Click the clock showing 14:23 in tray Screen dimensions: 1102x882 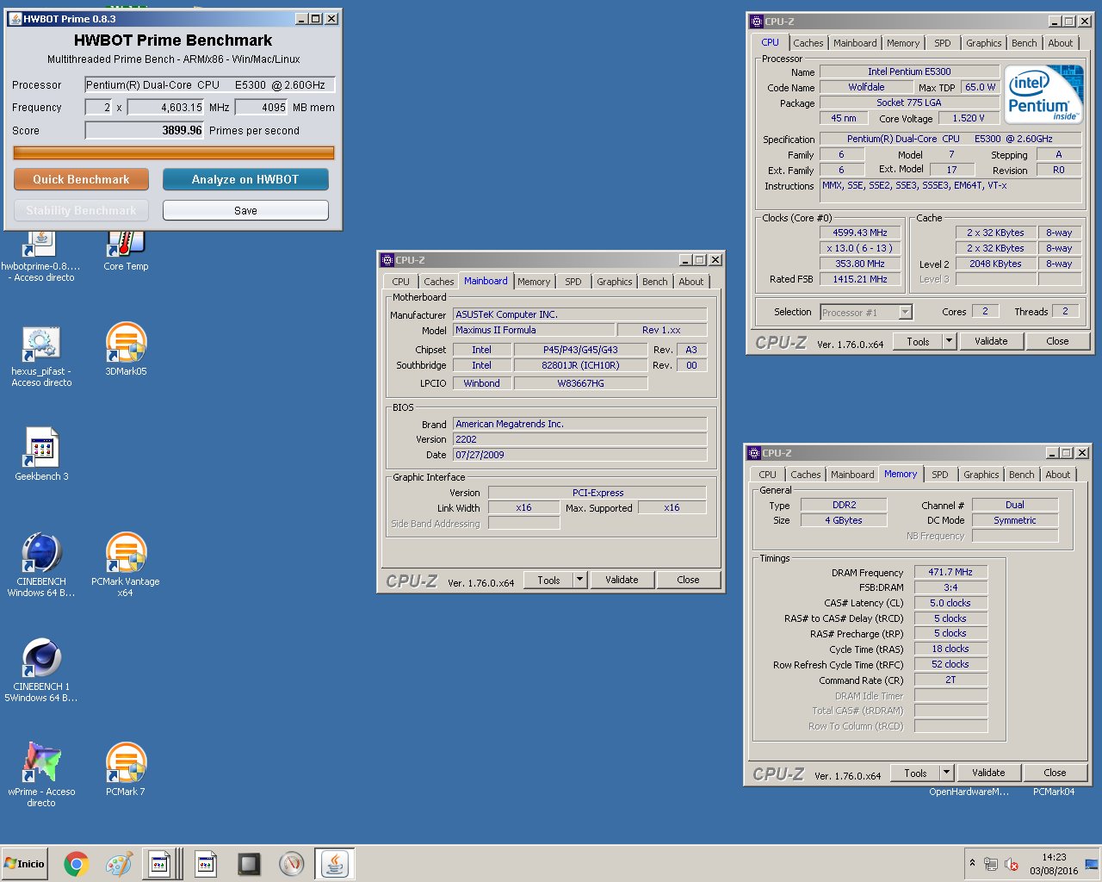[x=1054, y=857]
